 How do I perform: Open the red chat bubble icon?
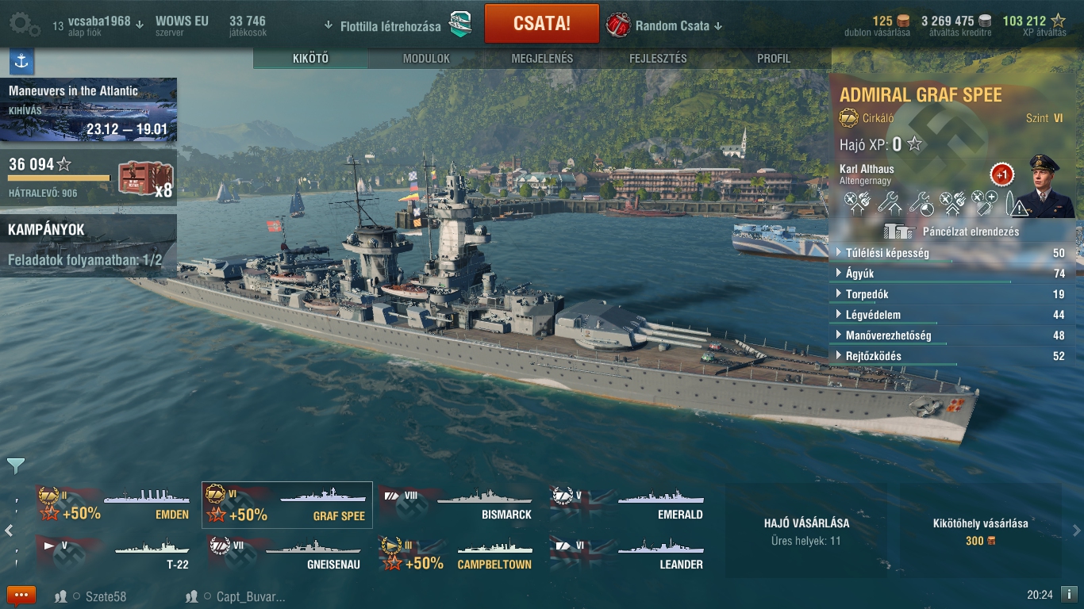click(21, 596)
